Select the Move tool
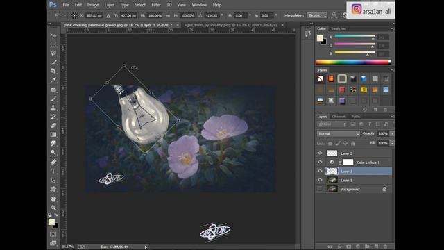This screenshot has height=250, width=444. click(x=53, y=35)
